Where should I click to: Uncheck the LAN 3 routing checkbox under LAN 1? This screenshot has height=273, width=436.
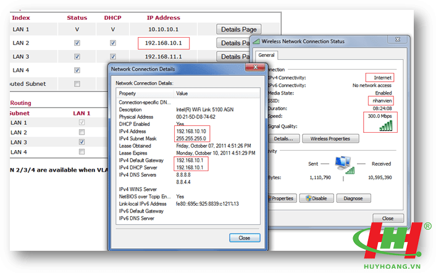[x=82, y=141]
